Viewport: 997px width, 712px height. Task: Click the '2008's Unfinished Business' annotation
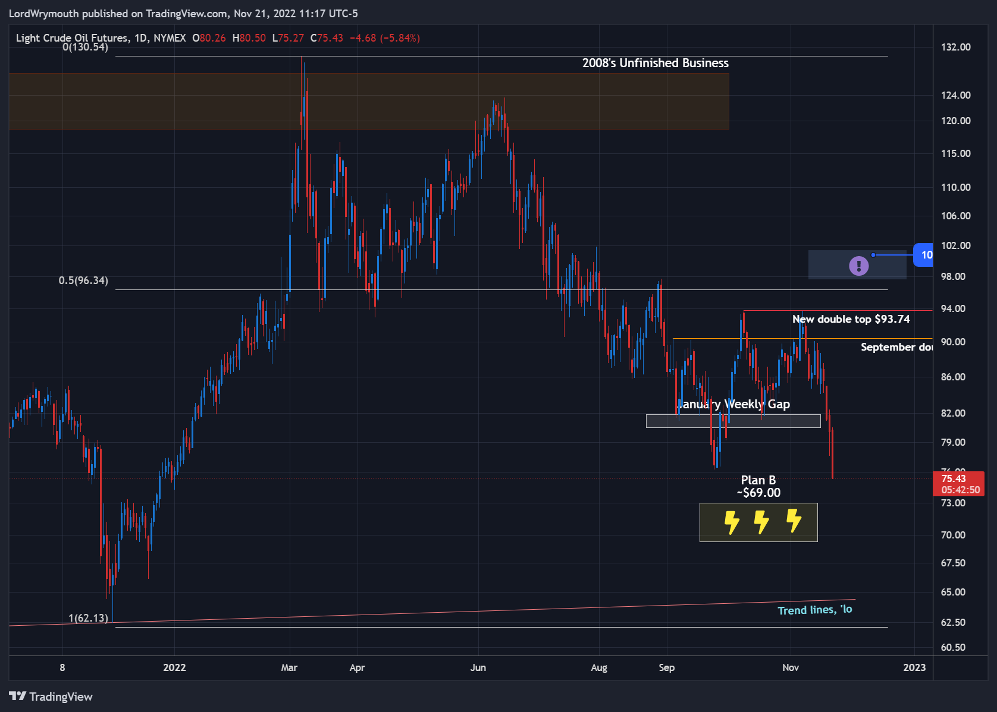coord(655,63)
